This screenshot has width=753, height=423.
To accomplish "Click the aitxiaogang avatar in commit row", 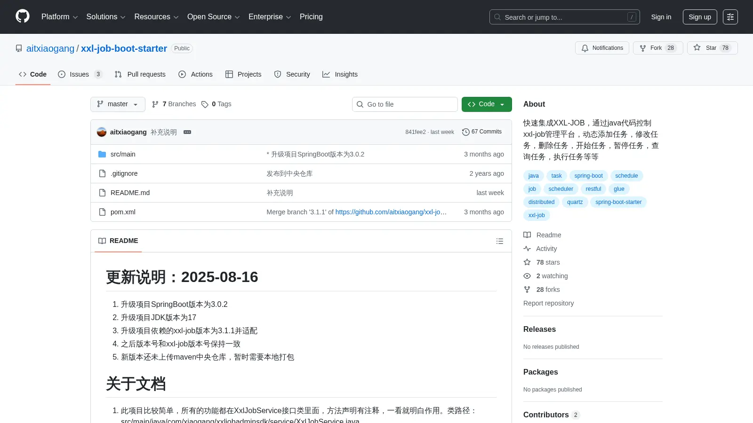I will click(x=102, y=132).
